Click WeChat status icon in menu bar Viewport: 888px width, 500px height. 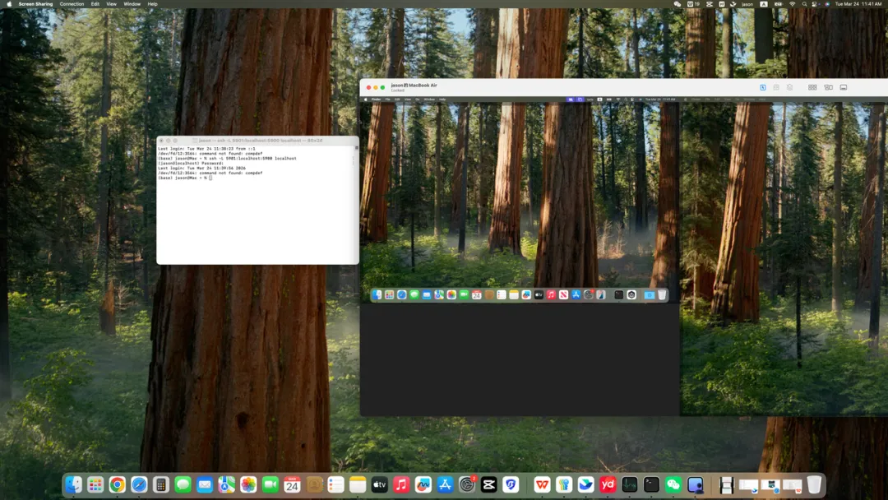pos(678,4)
